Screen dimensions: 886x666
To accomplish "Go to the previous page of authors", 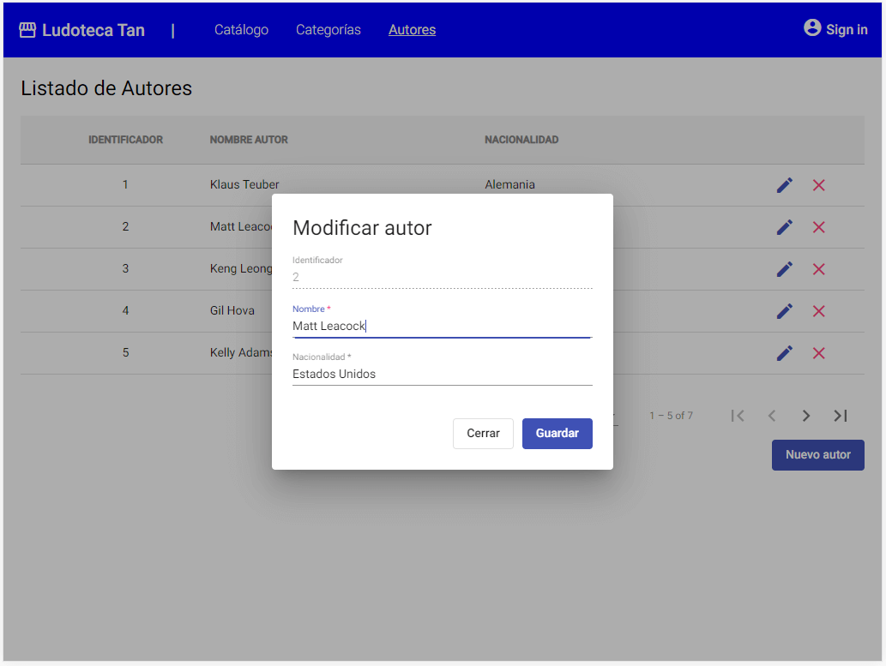I will point(771,416).
